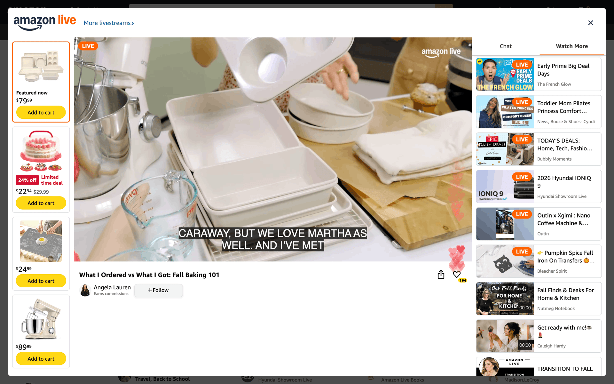
Task: Open the Pumpkin Spice Fall Iron On Transfers stream
Action: coord(539,261)
